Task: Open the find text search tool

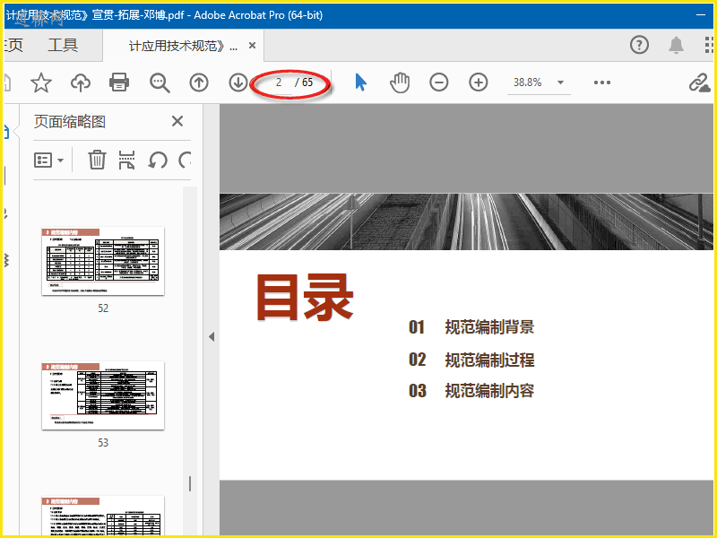Action: 160,82
